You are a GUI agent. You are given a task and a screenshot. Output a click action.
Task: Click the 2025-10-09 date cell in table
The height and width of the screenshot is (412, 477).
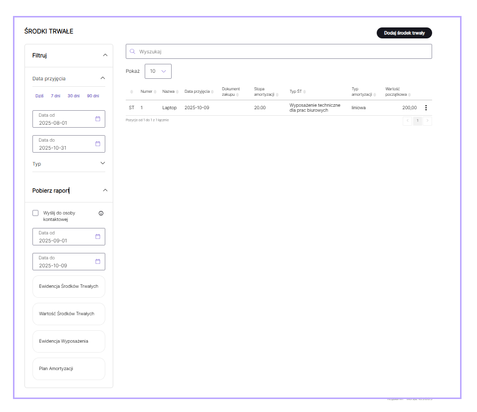tap(197, 108)
